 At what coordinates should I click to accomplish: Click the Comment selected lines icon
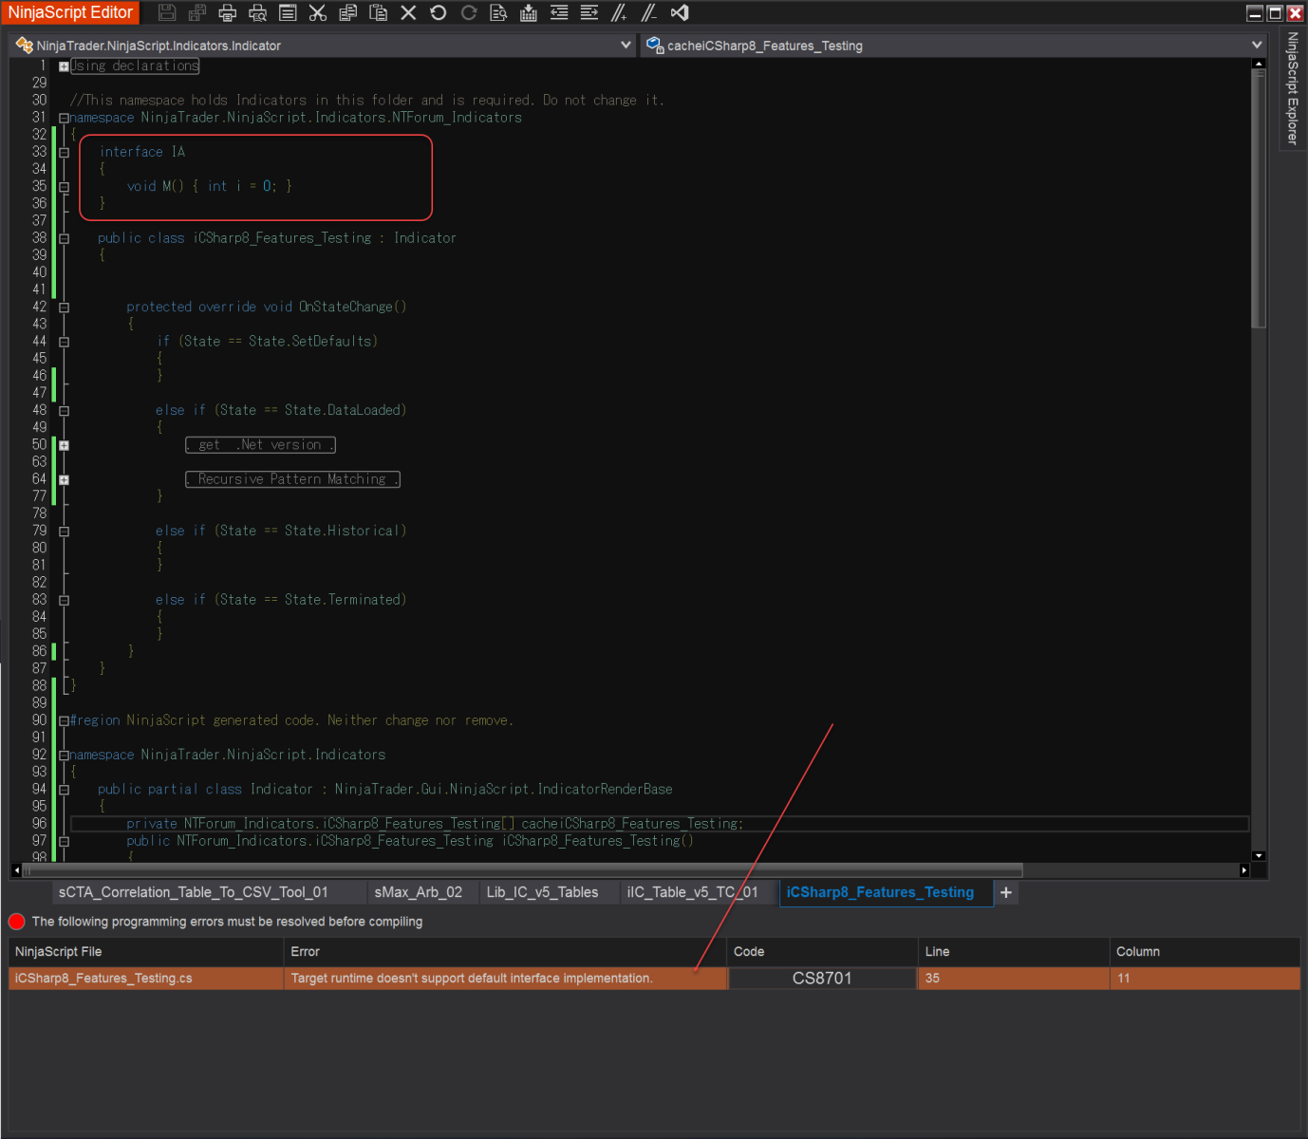[619, 13]
